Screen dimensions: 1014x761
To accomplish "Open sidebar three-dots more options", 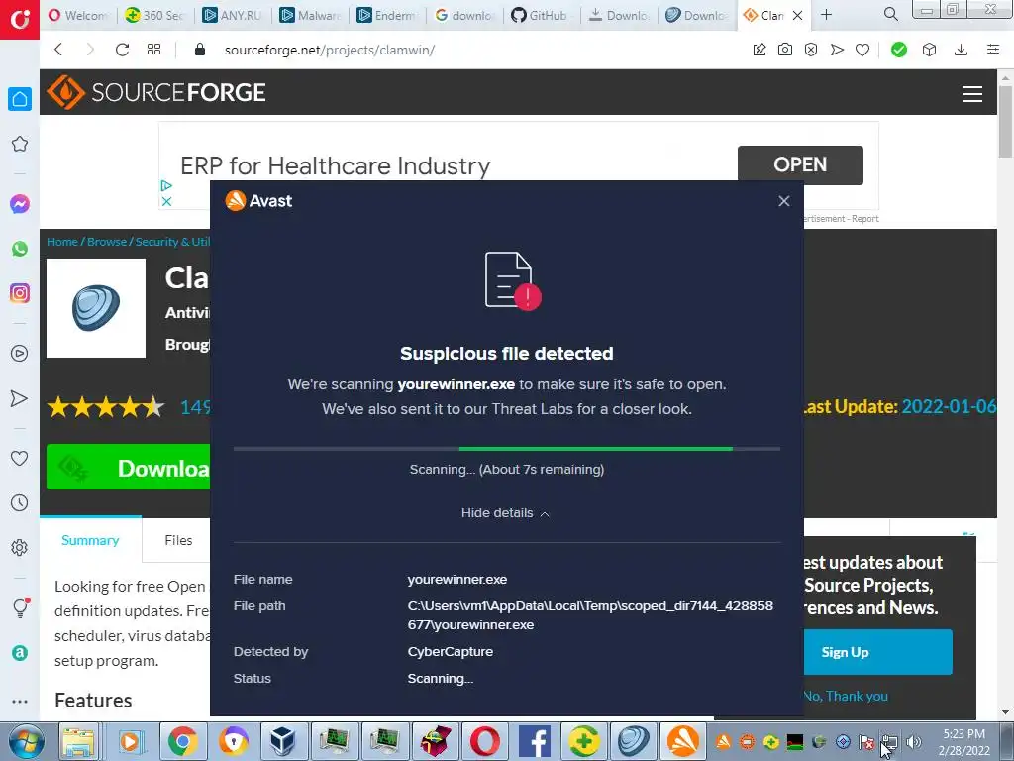I will point(20,702).
